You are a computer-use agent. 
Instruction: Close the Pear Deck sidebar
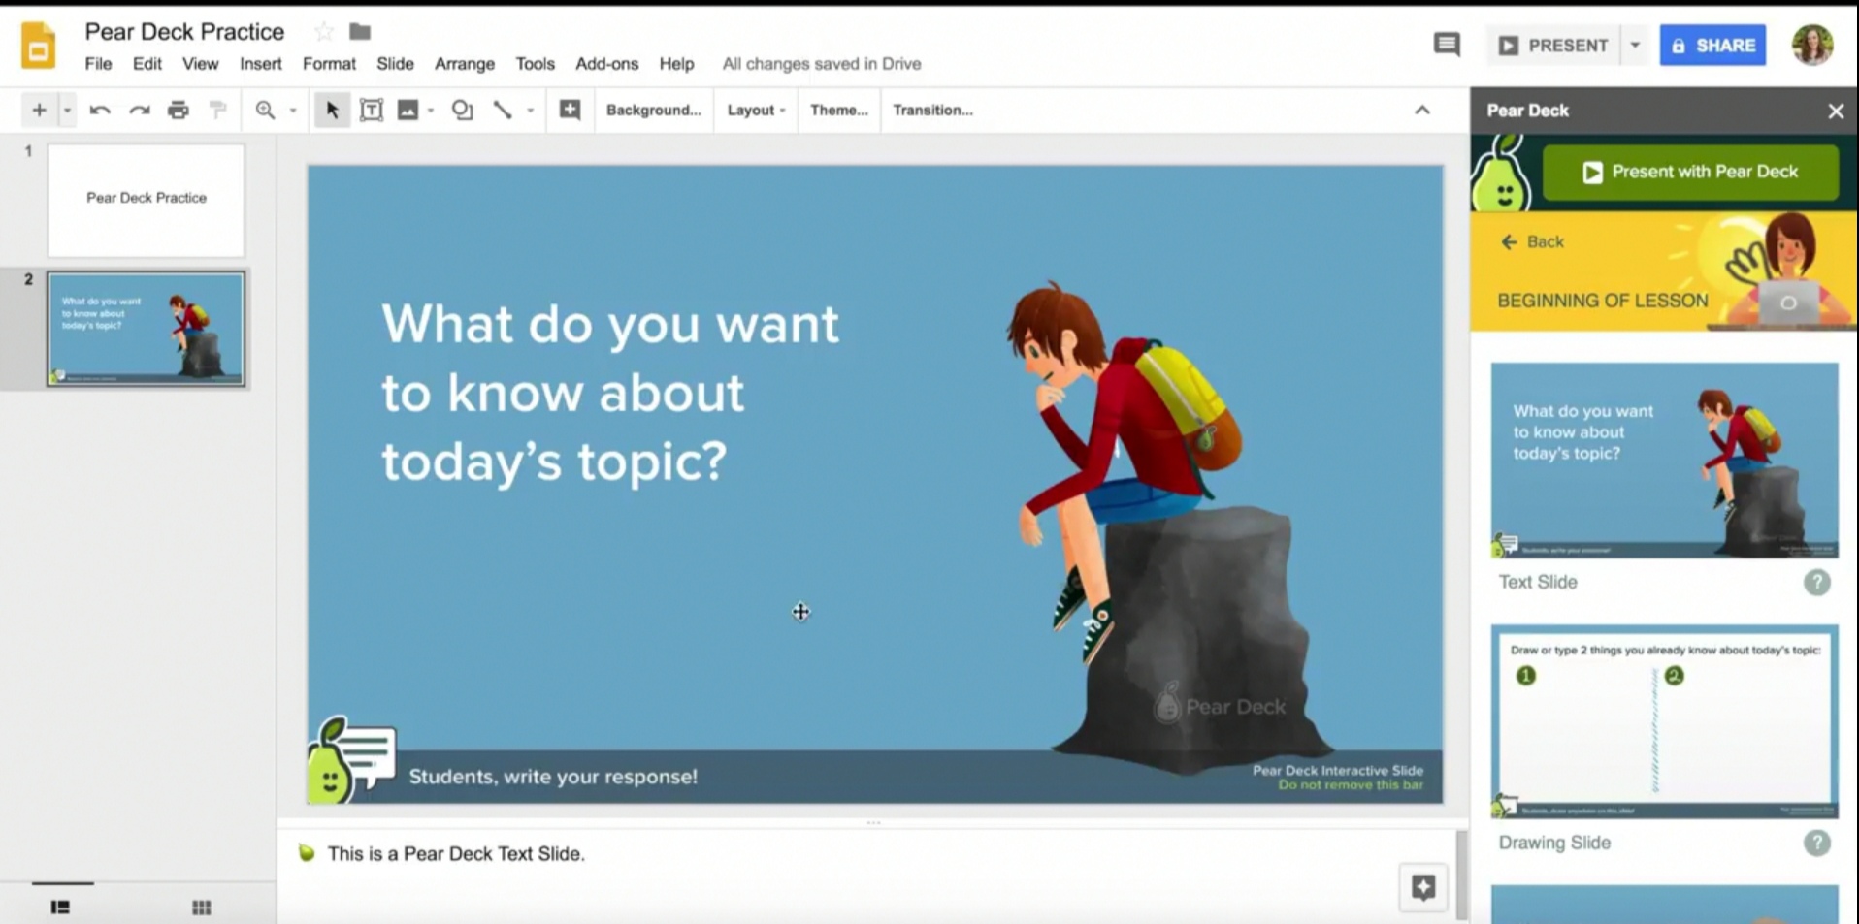(x=1836, y=111)
